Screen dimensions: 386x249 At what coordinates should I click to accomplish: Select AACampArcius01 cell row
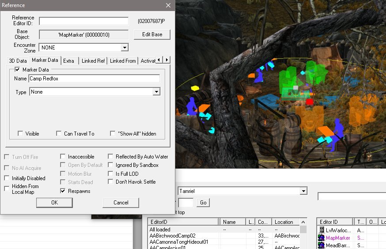224,247
